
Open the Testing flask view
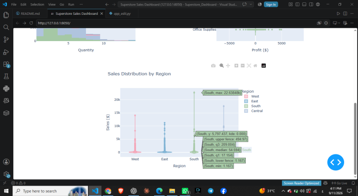(x=6, y=76)
